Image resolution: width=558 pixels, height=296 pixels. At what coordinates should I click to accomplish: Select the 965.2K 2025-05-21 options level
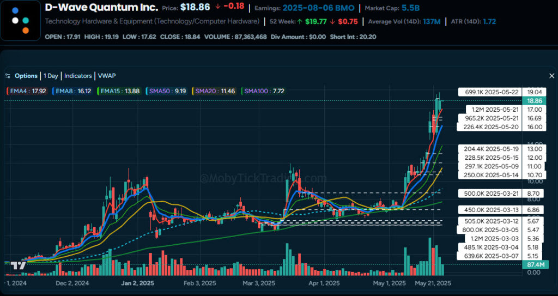[x=490, y=118]
